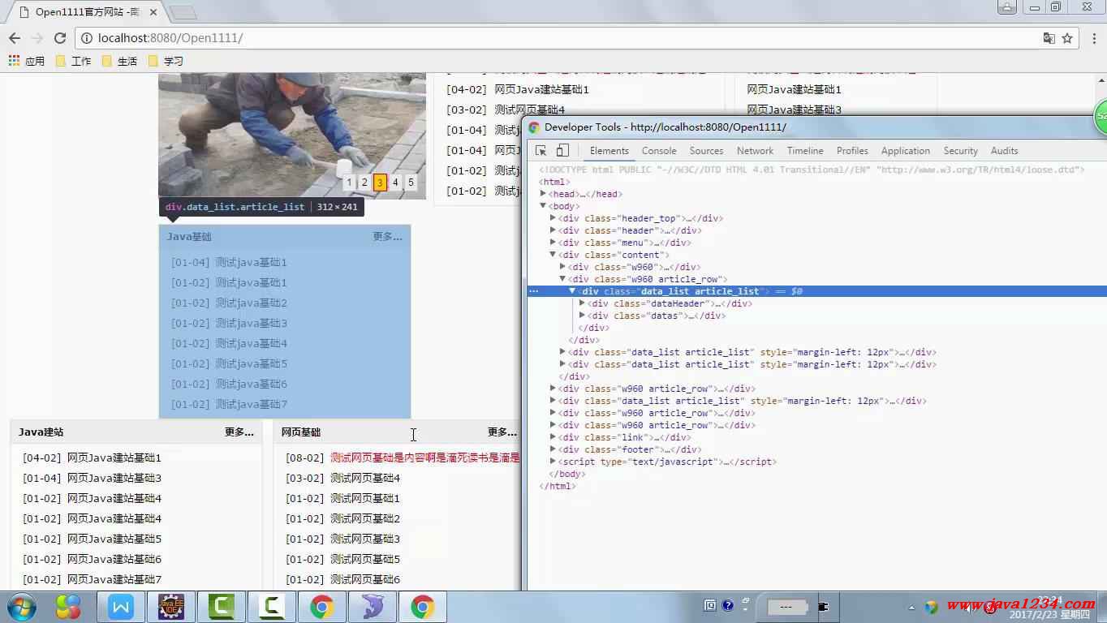Expand the div class w960 node
The width and height of the screenshot is (1107, 623).
(562, 267)
